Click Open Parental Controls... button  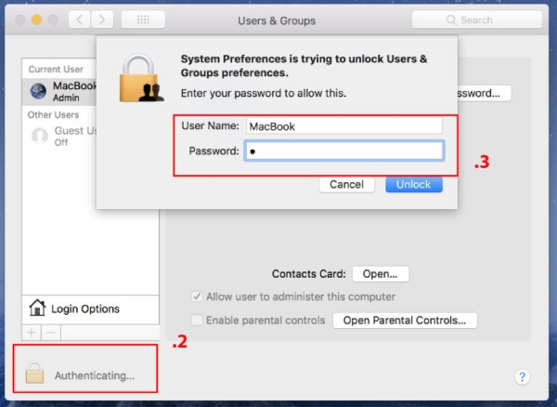(x=405, y=321)
